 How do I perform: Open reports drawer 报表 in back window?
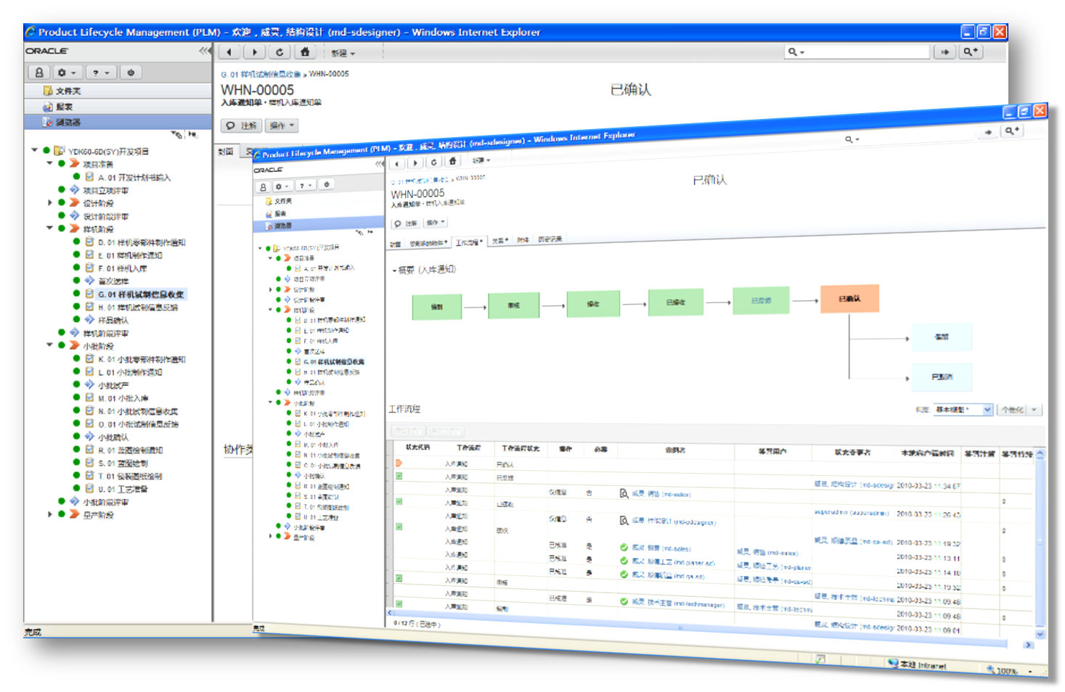pyautogui.click(x=118, y=107)
